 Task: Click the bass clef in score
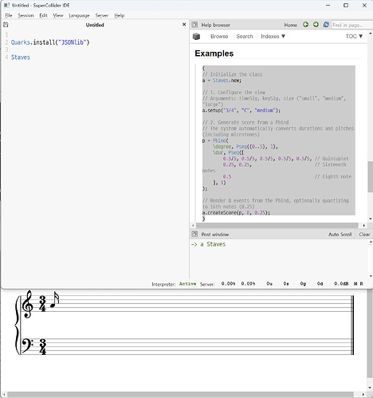pyautogui.click(x=27, y=345)
